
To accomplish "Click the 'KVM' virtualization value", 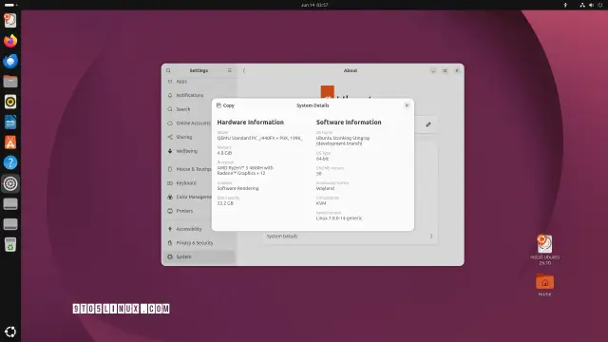I will (x=321, y=203).
